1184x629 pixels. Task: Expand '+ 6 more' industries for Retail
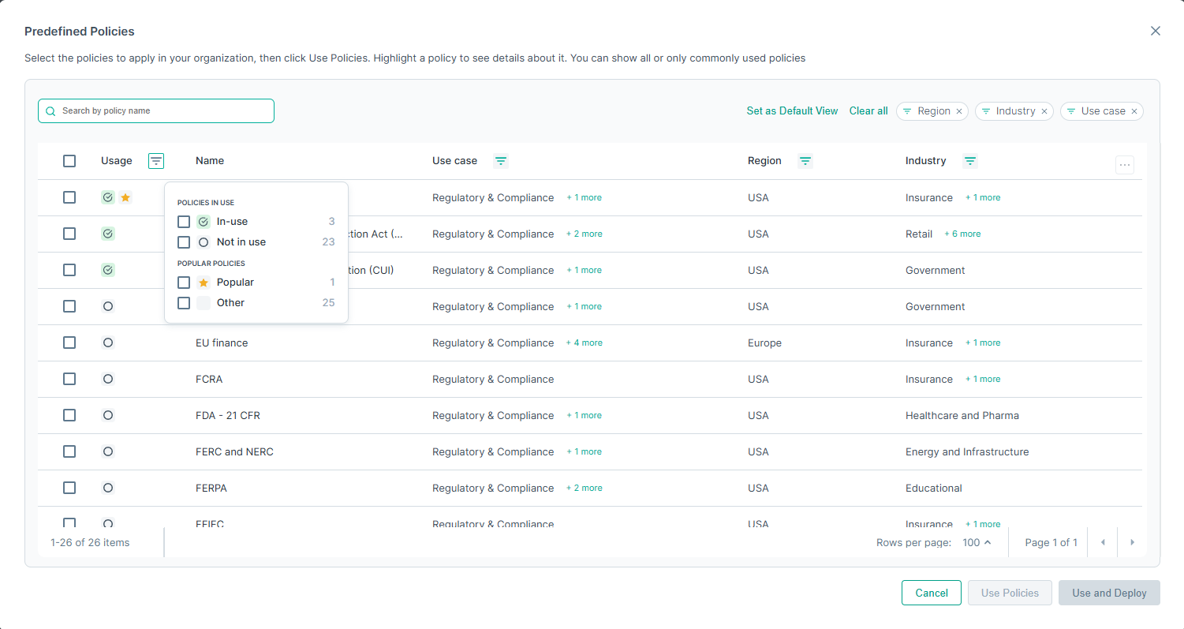coord(962,234)
